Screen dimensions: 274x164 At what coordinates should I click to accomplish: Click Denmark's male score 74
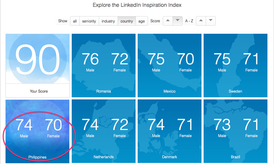click(x=156, y=124)
